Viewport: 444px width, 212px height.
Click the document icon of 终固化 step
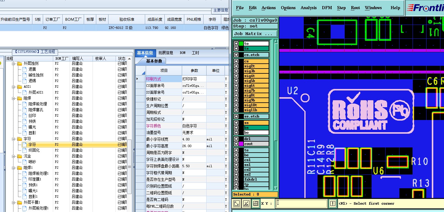point(24,150)
